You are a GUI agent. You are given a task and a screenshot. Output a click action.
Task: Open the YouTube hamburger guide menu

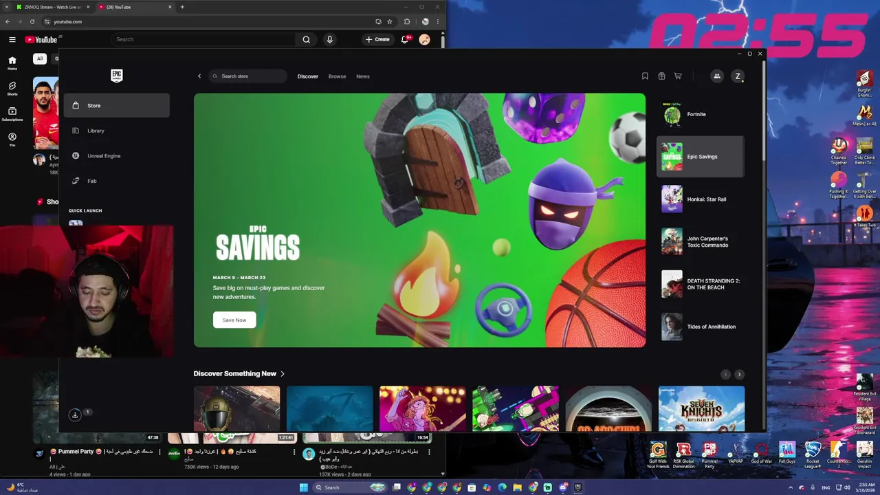12,40
